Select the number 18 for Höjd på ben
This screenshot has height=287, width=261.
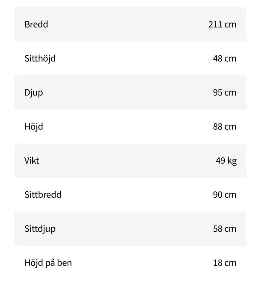[x=218, y=263]
